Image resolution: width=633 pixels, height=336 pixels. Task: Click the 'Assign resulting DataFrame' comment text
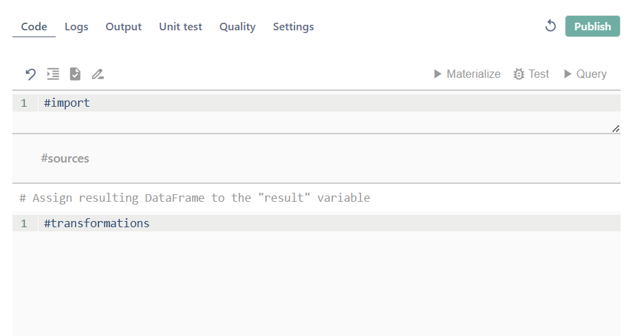pos(195,198)
